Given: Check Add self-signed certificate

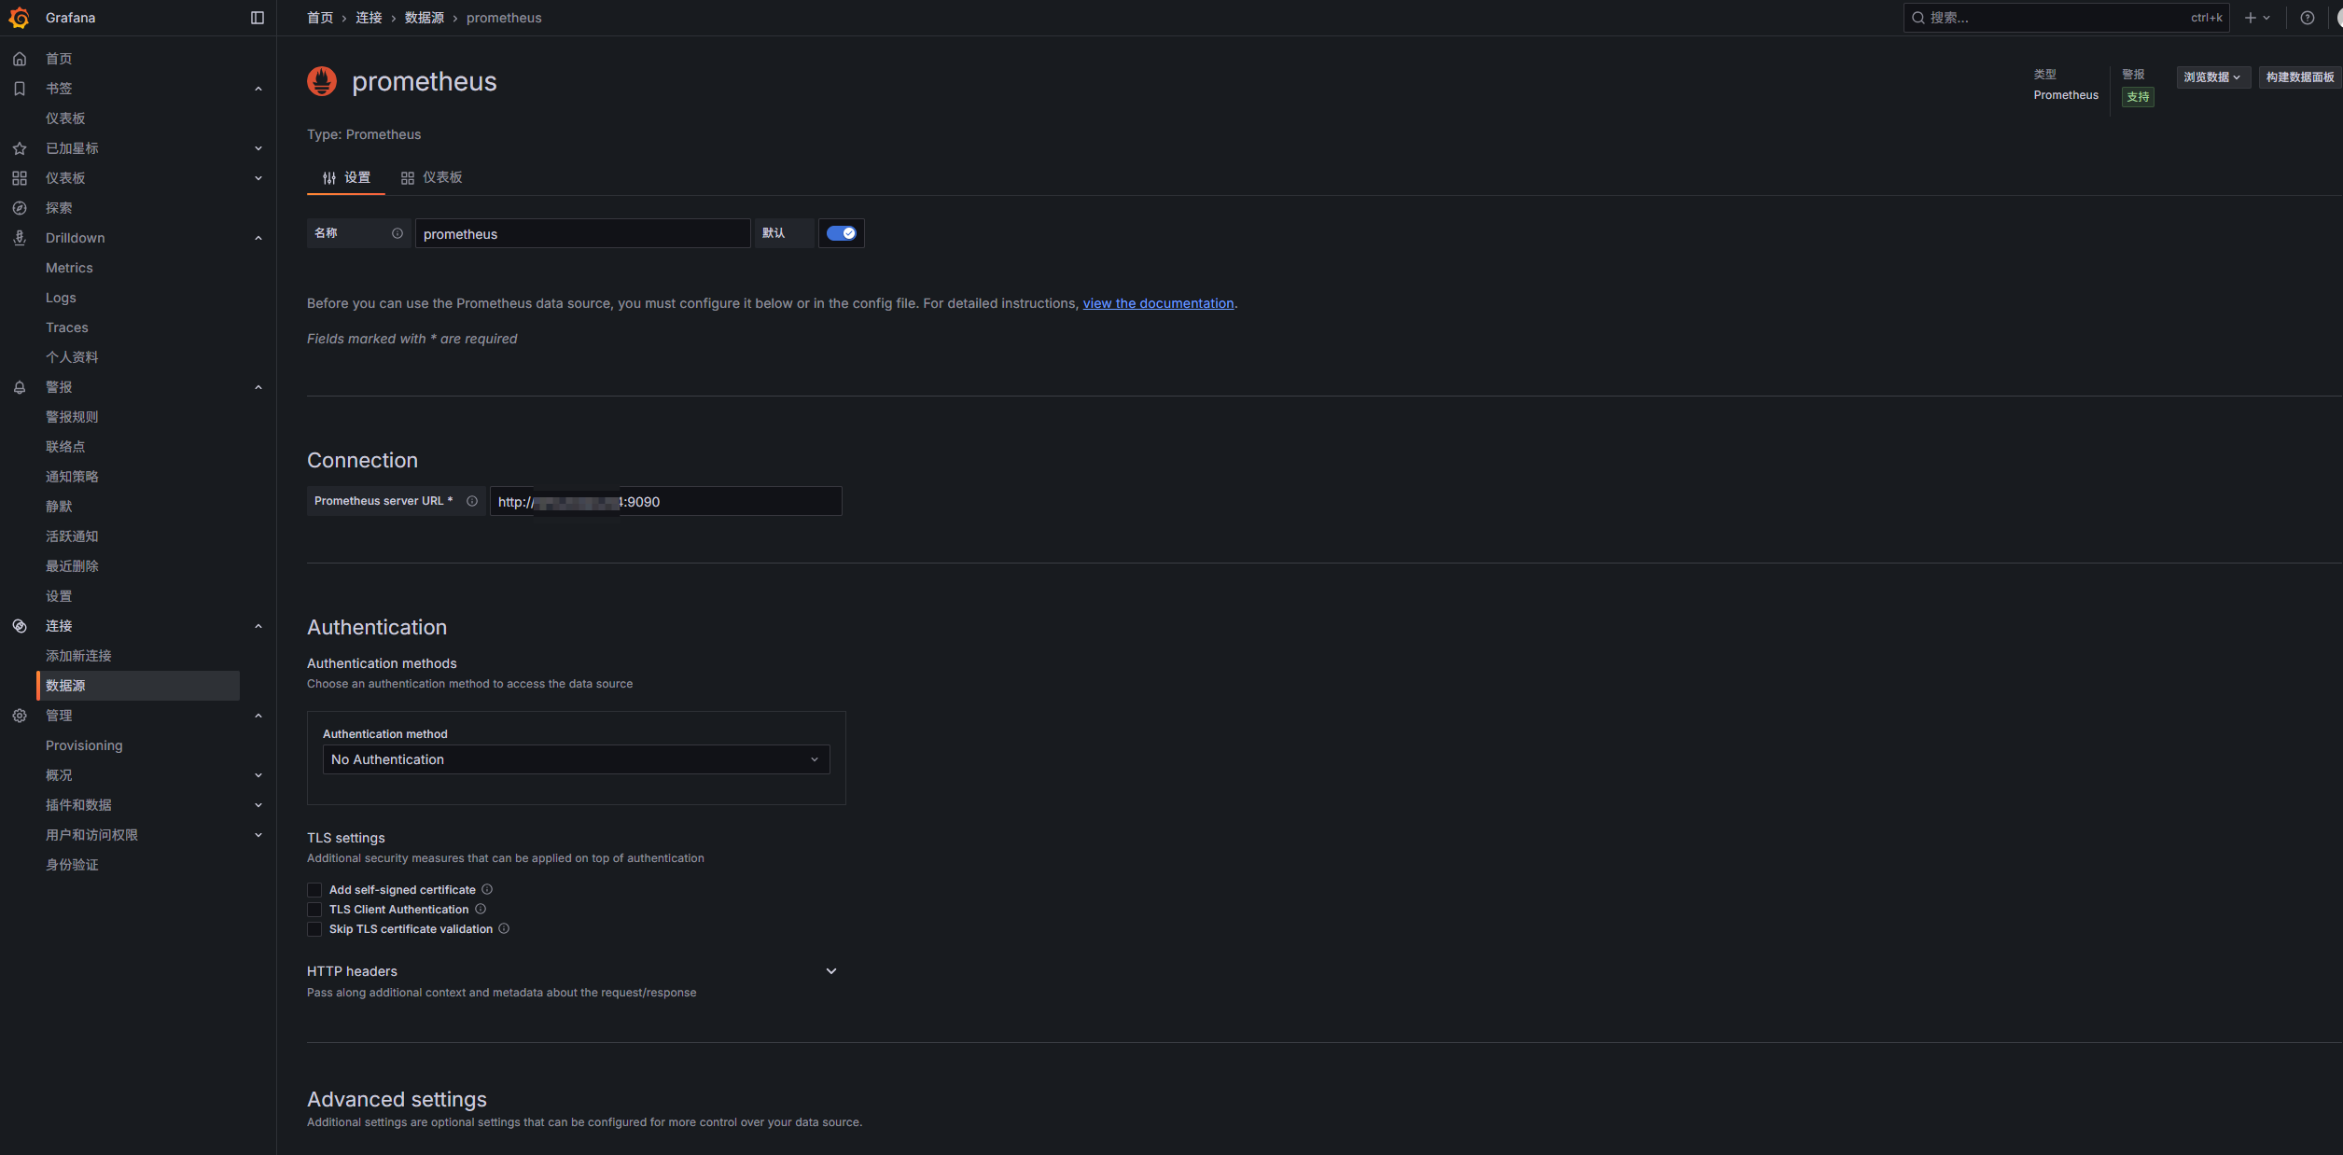Looking at the screenshot, I should coord(314,890).
